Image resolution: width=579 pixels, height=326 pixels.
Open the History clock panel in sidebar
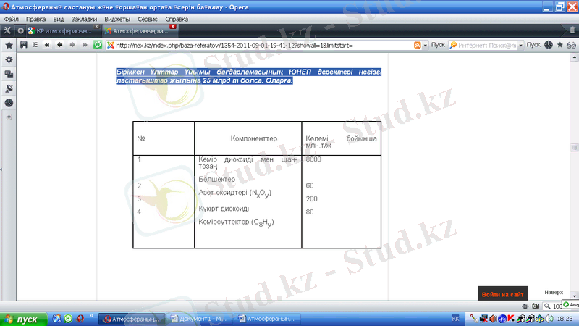pyautogui.click(x=9, y=103)
